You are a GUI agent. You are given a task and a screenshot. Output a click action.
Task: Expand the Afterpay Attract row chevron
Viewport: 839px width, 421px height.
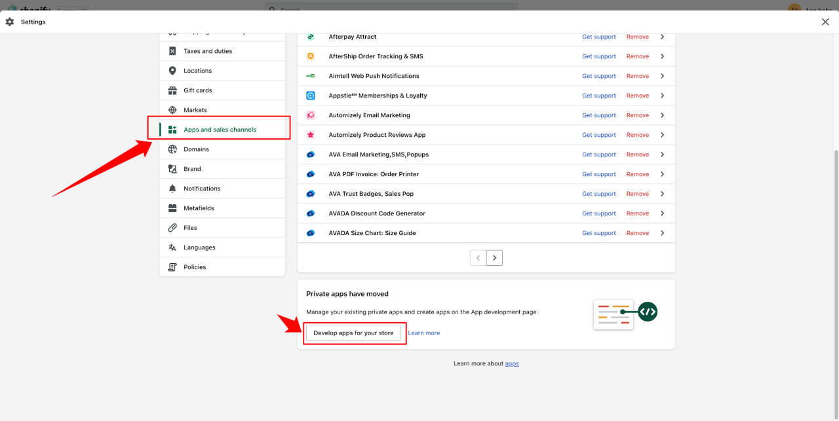click(662, 37)
